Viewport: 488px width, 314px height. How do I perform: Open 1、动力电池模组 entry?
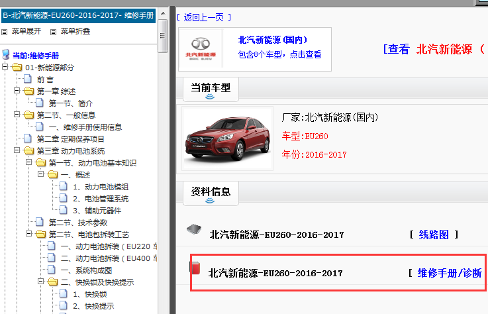pyautogui.click(x=101, y=187)
